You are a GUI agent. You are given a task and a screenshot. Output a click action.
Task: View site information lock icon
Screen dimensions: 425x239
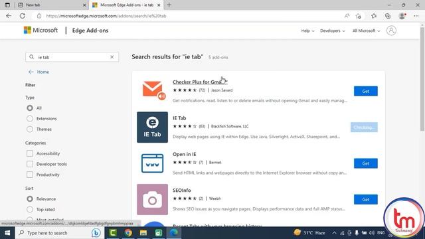click(x=39, y=16)
